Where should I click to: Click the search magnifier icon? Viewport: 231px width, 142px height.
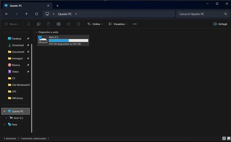pyautogui.click(x=226, y=14)
